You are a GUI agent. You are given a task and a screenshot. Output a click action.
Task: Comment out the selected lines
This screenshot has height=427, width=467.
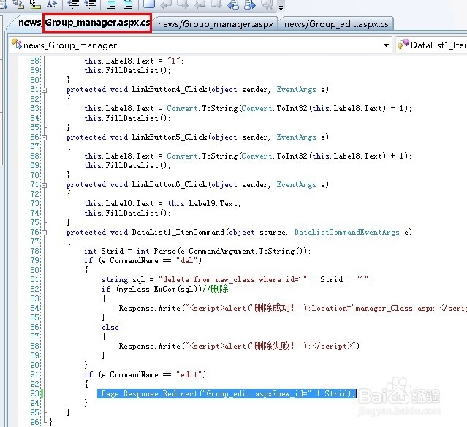point(111,4)
